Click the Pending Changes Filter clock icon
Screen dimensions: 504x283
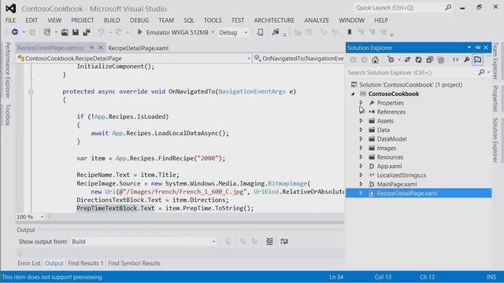[x=391, y=60]
